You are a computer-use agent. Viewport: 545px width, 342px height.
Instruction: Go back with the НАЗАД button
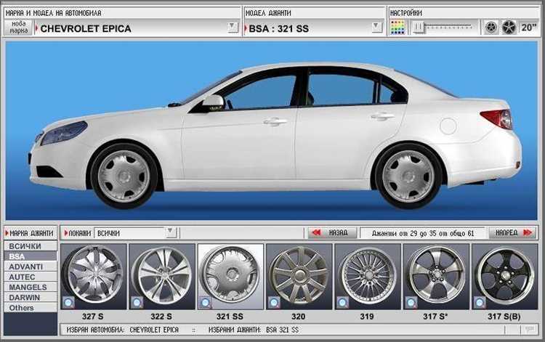pos(332,232)
